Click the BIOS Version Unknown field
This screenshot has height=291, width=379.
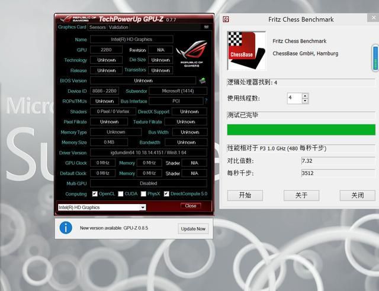pyautogui.click(x=143, y=80)
